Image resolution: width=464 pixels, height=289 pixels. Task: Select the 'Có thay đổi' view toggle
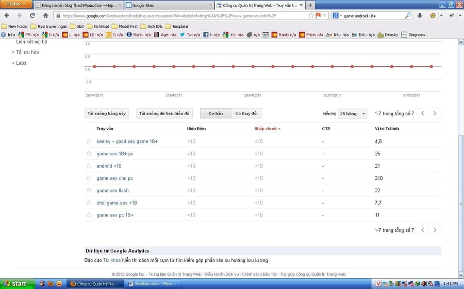point(246,113)
